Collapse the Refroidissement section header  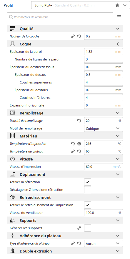65,197
